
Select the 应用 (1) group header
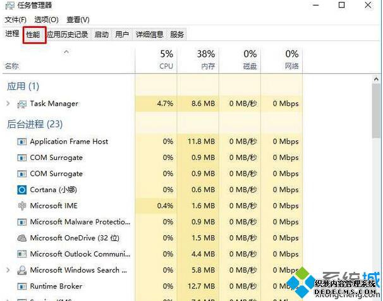pos(23,86)
